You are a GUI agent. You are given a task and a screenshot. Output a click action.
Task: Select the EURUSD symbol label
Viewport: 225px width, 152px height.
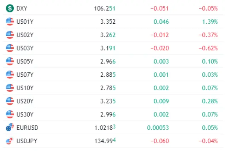point(27,128)
